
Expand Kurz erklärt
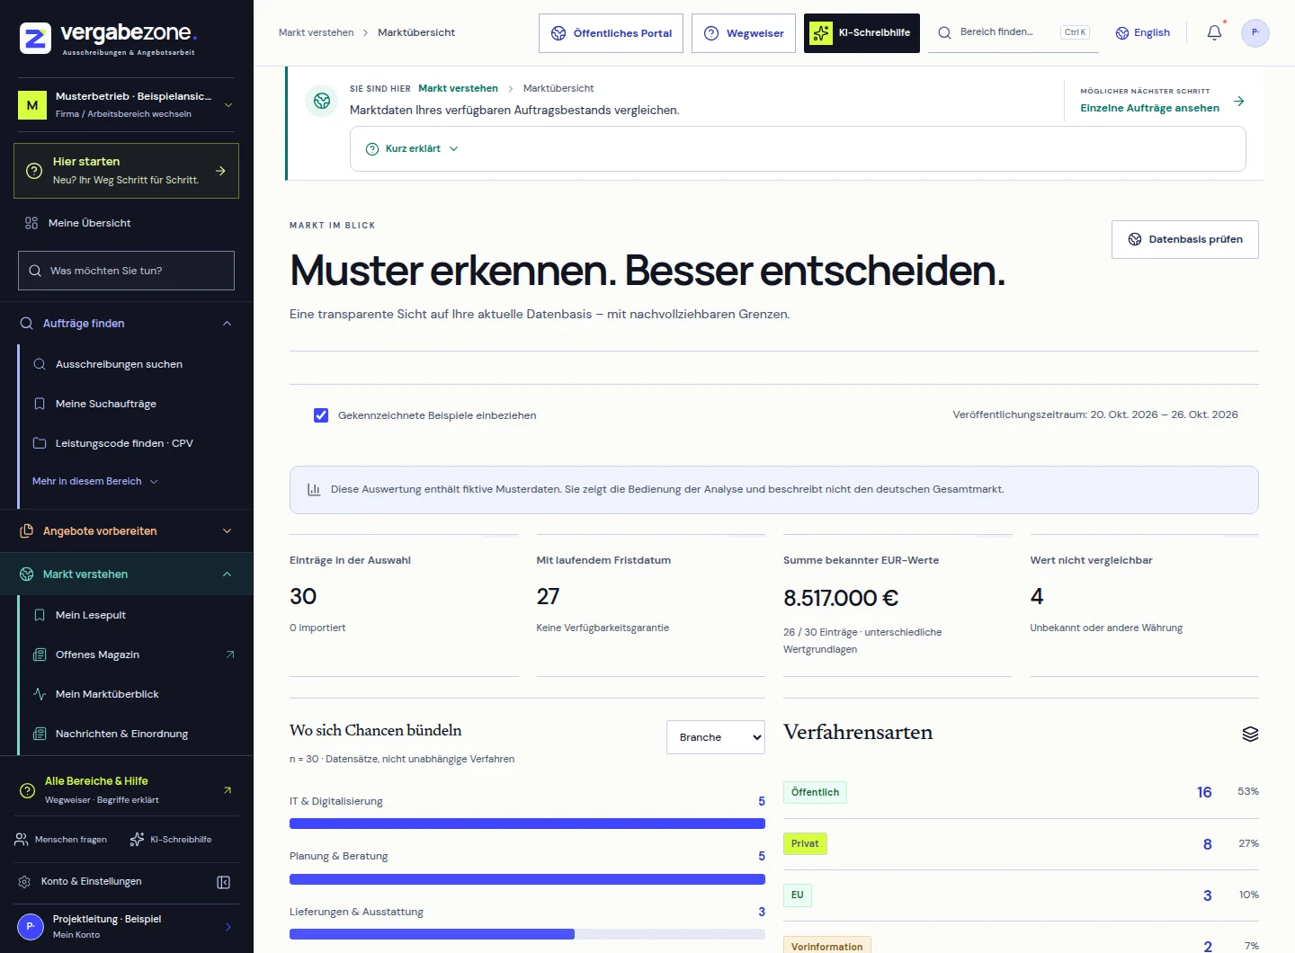pos(412,148)
